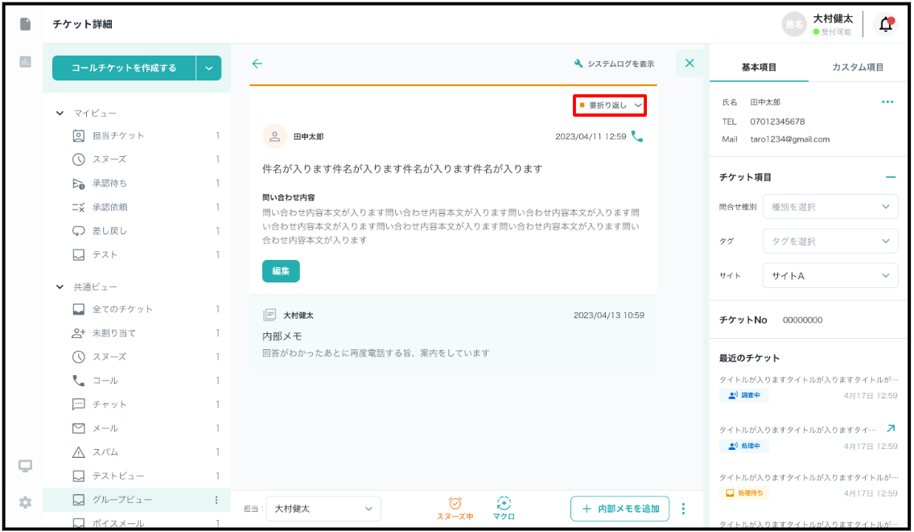The height and width of the screenshot is (532, 914).
Task: Click the 編集 button
Action: tap(281, 271)
